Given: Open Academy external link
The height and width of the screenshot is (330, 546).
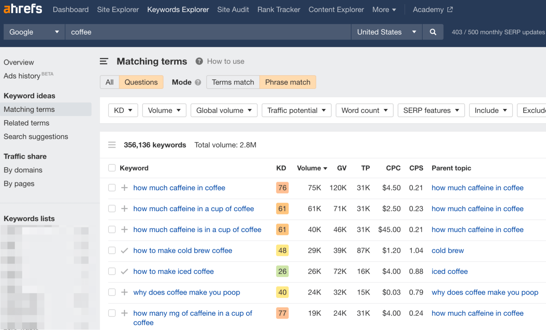Looking at the screenshot, I should click(432, 10).
